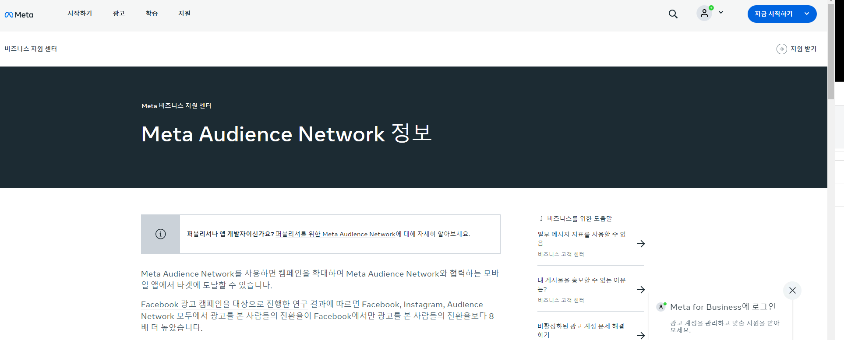Image resolution: width=844 pixels, height=340 pixels.
Task: Click arrow beside 내 게시물을 홍보할 수 없는 이유는
Action: point(641,290)
